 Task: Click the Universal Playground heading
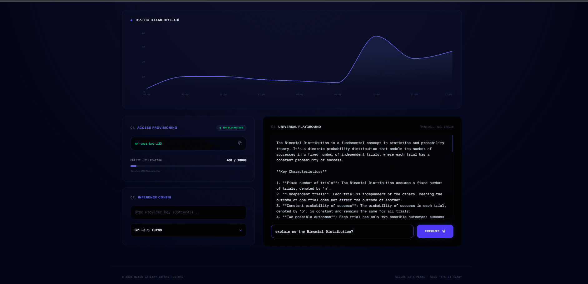299,127
